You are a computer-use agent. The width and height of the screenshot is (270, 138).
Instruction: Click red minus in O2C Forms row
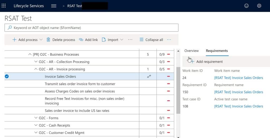[168, 118]
